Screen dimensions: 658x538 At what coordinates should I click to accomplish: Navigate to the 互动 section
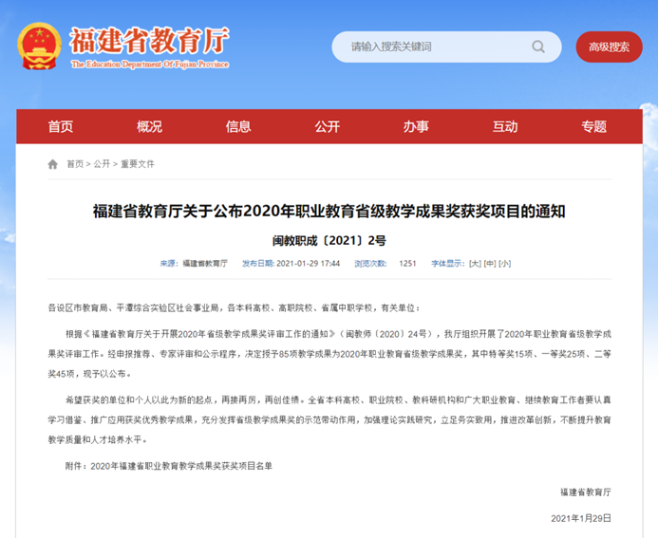505,126
